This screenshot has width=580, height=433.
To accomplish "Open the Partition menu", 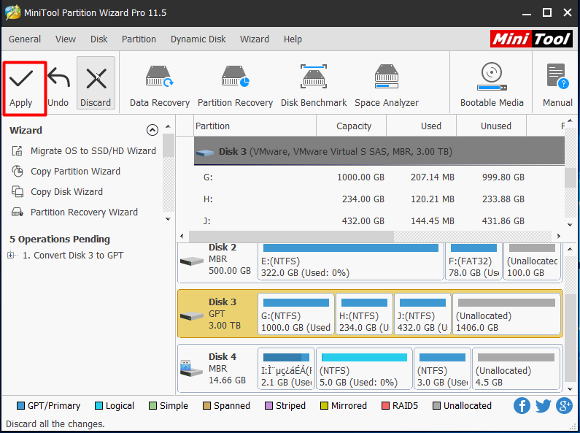I will [139, 39].
